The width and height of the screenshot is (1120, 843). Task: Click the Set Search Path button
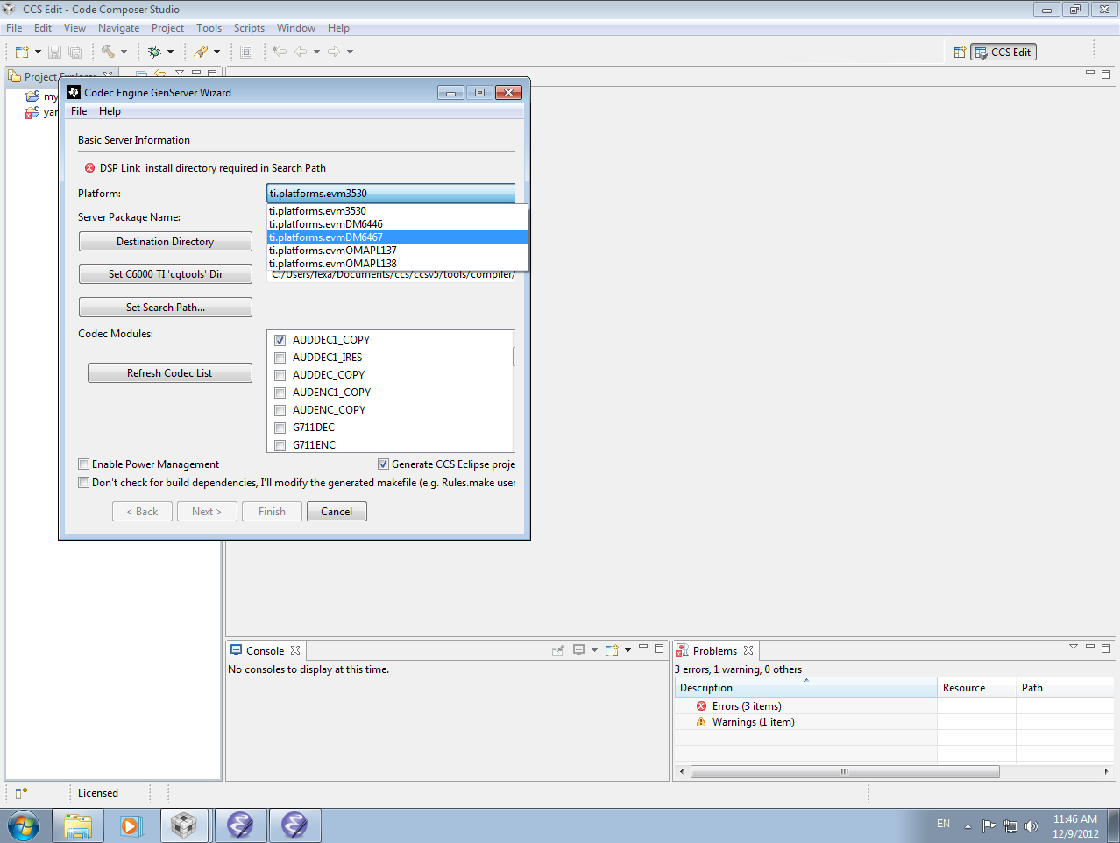coord(166,308)
